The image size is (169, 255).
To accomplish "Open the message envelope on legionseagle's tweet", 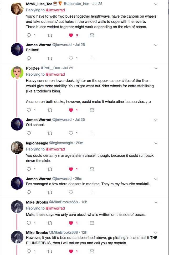I will 92,169.
